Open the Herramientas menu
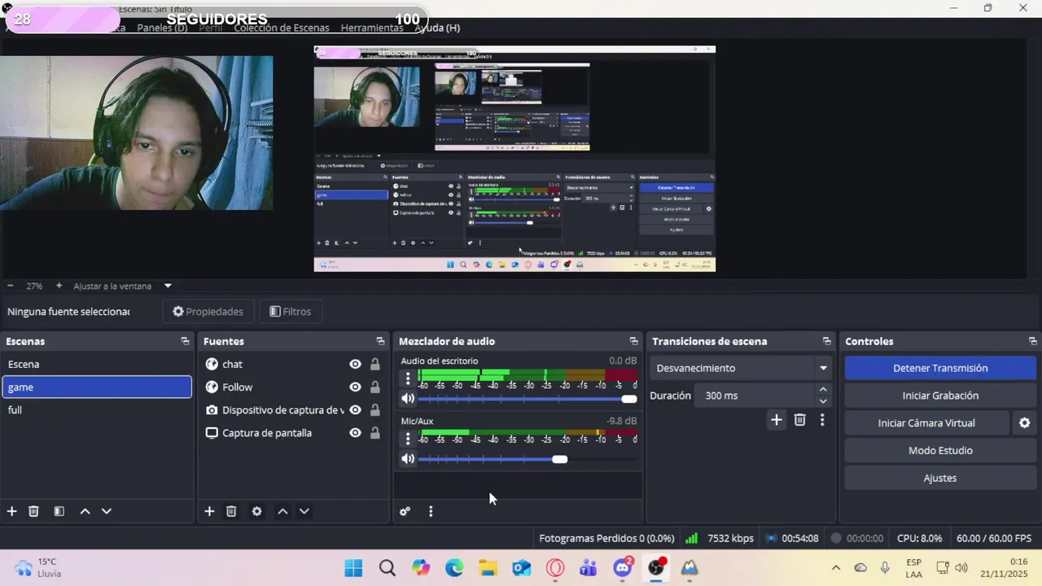The height and width of the screenshot is (586, 1042). click(372, 28)
